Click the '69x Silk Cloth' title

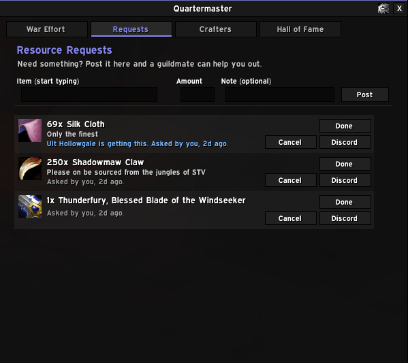[76, 124]
